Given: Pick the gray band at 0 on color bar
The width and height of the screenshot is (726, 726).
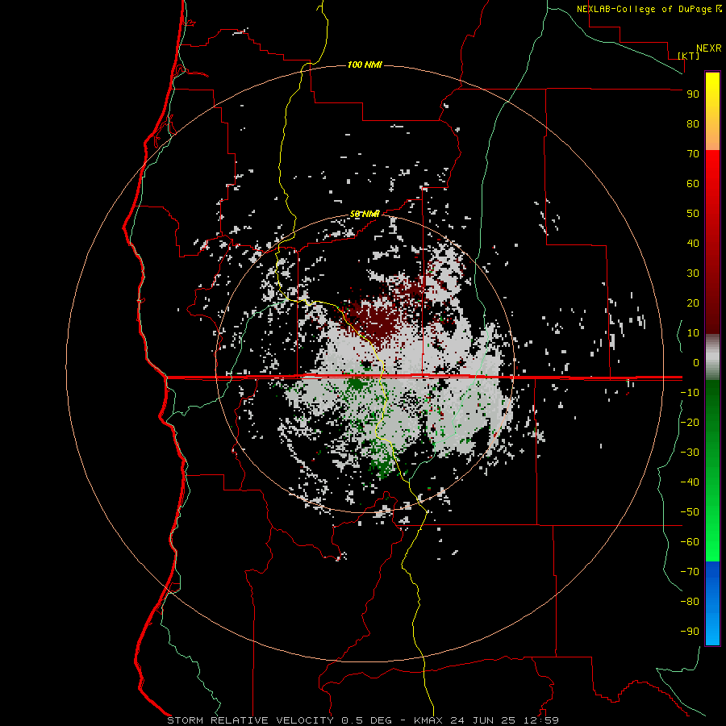Looking at the screenshot, I should click(x=712, y=359).
